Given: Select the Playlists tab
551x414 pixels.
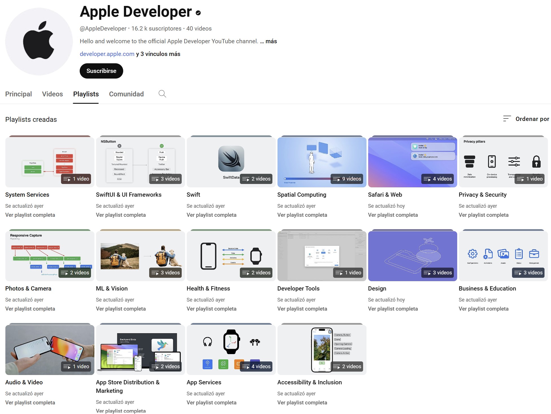Looking at the screenshot, I should coord(86,94).
